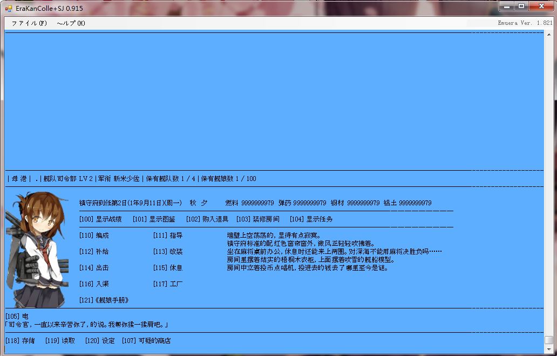The image size is (557, 356).
Task: Open the ヘルプ(H) menu
Action: point(71,23)
